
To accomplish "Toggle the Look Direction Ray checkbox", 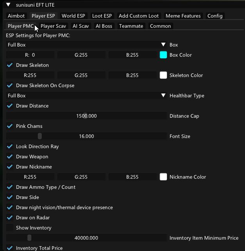I will tap(10, 147).
